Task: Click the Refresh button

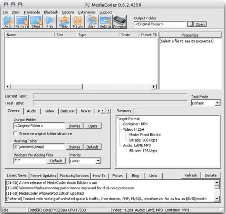Action: [191, 176]
